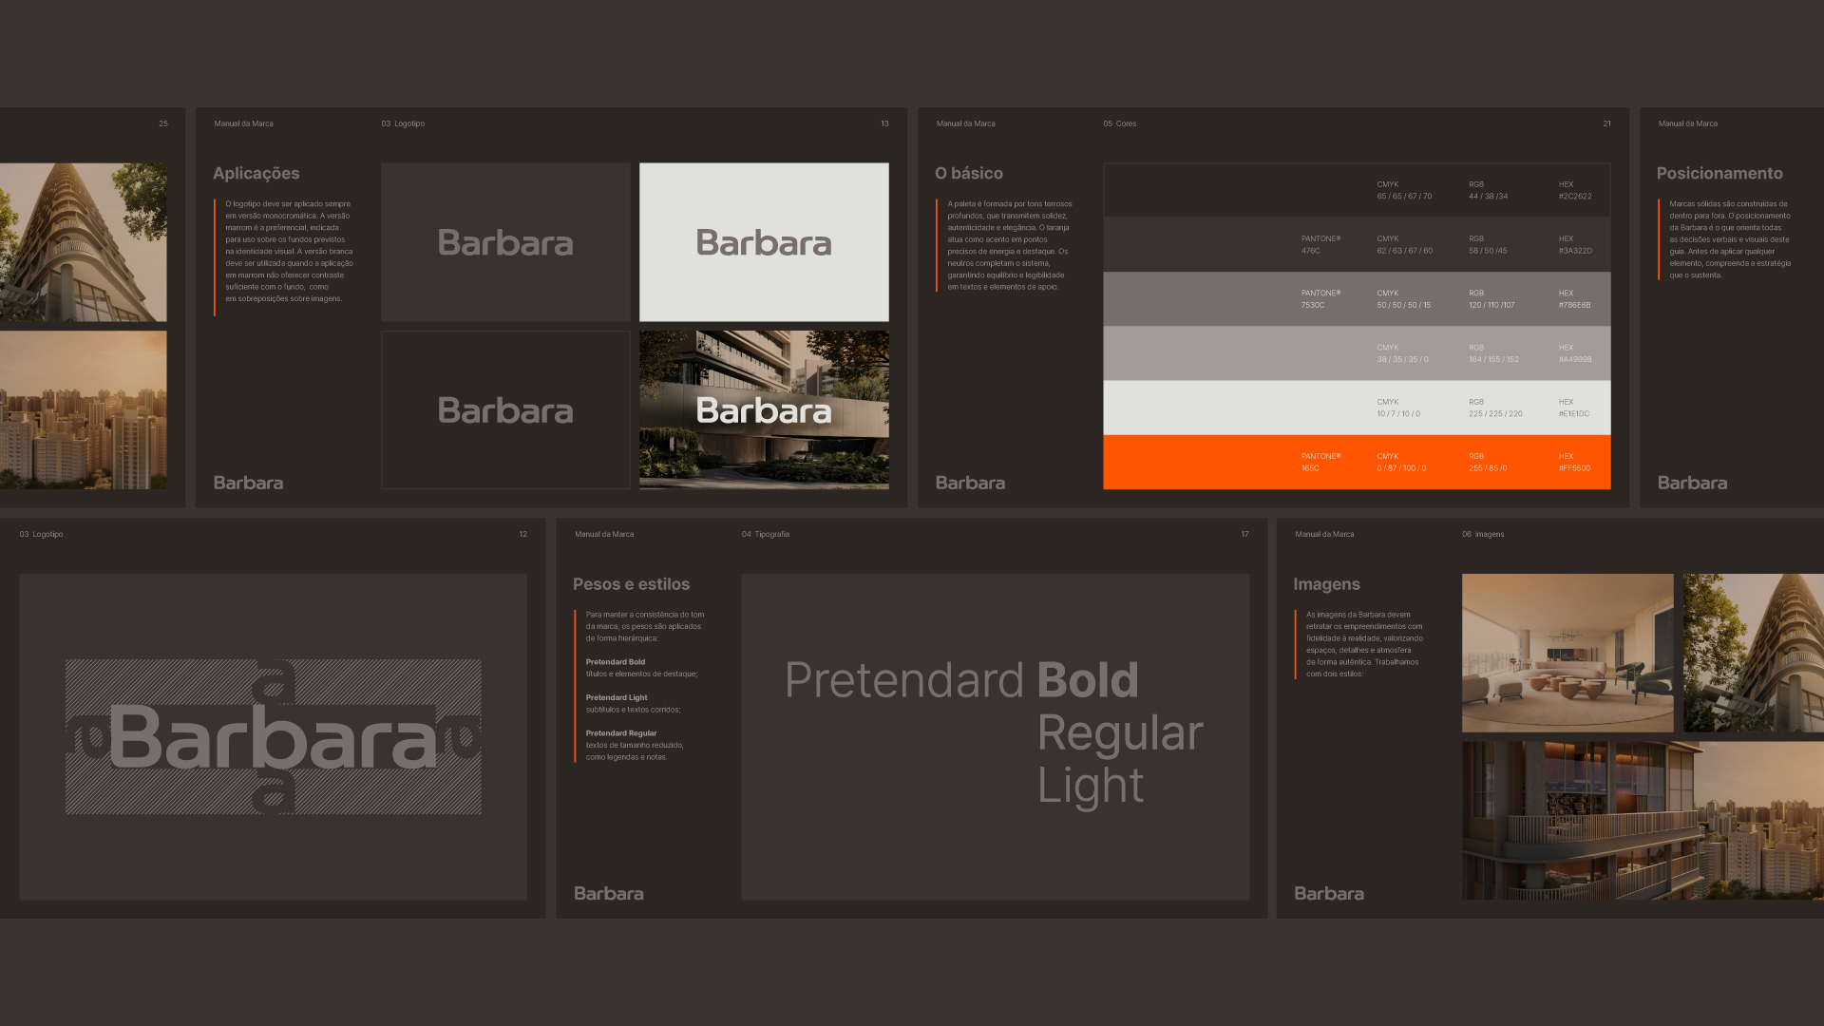Click the Barbara footer logo on Aplicações page
The image size is (1824, 1026).
248,483
